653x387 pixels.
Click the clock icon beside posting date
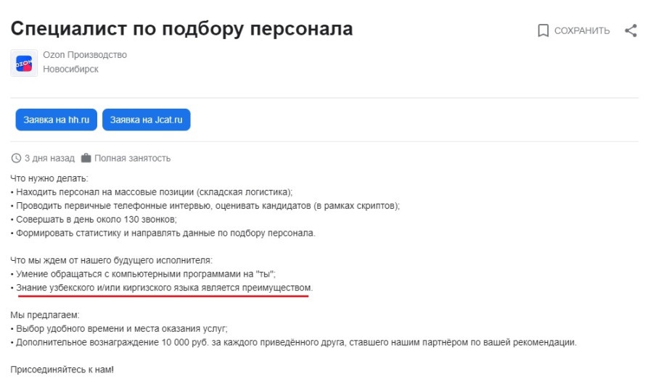(16, 158)
